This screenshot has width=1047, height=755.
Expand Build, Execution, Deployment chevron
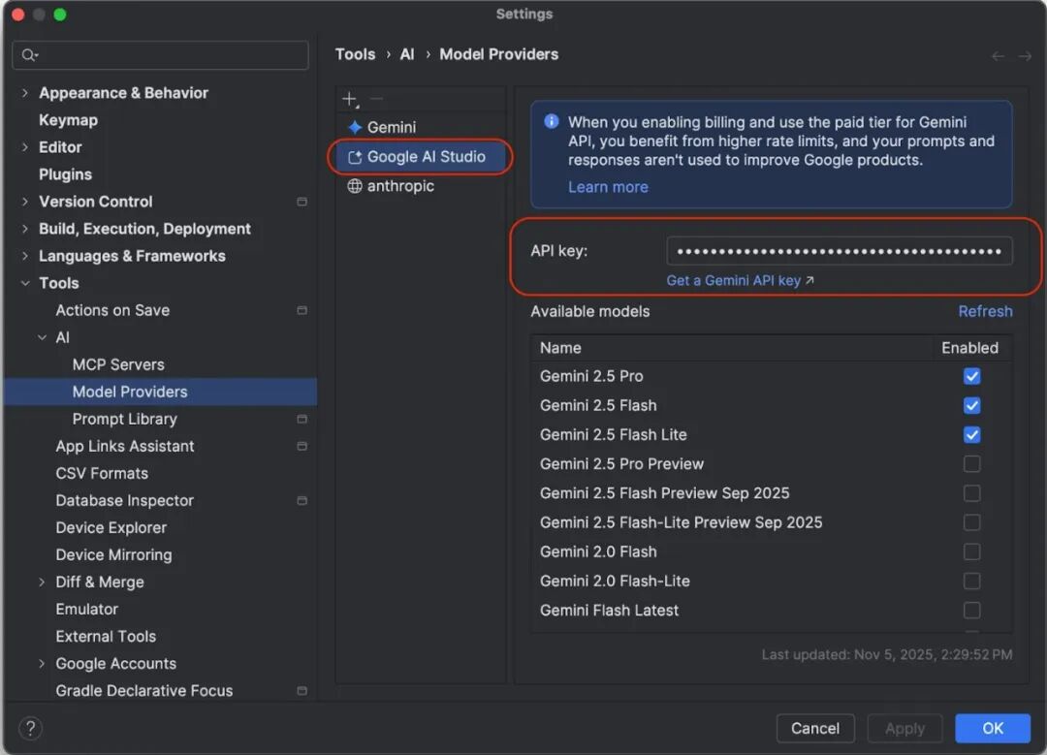coord(24,229)
